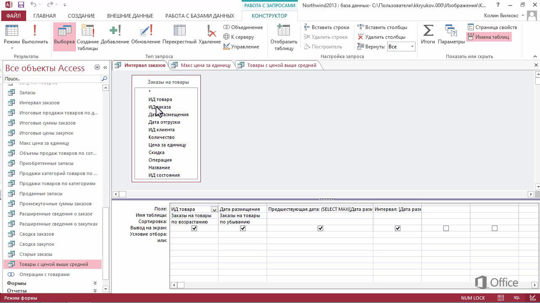Select Итоговые суммы заказов query

click(x=47, y=123)
